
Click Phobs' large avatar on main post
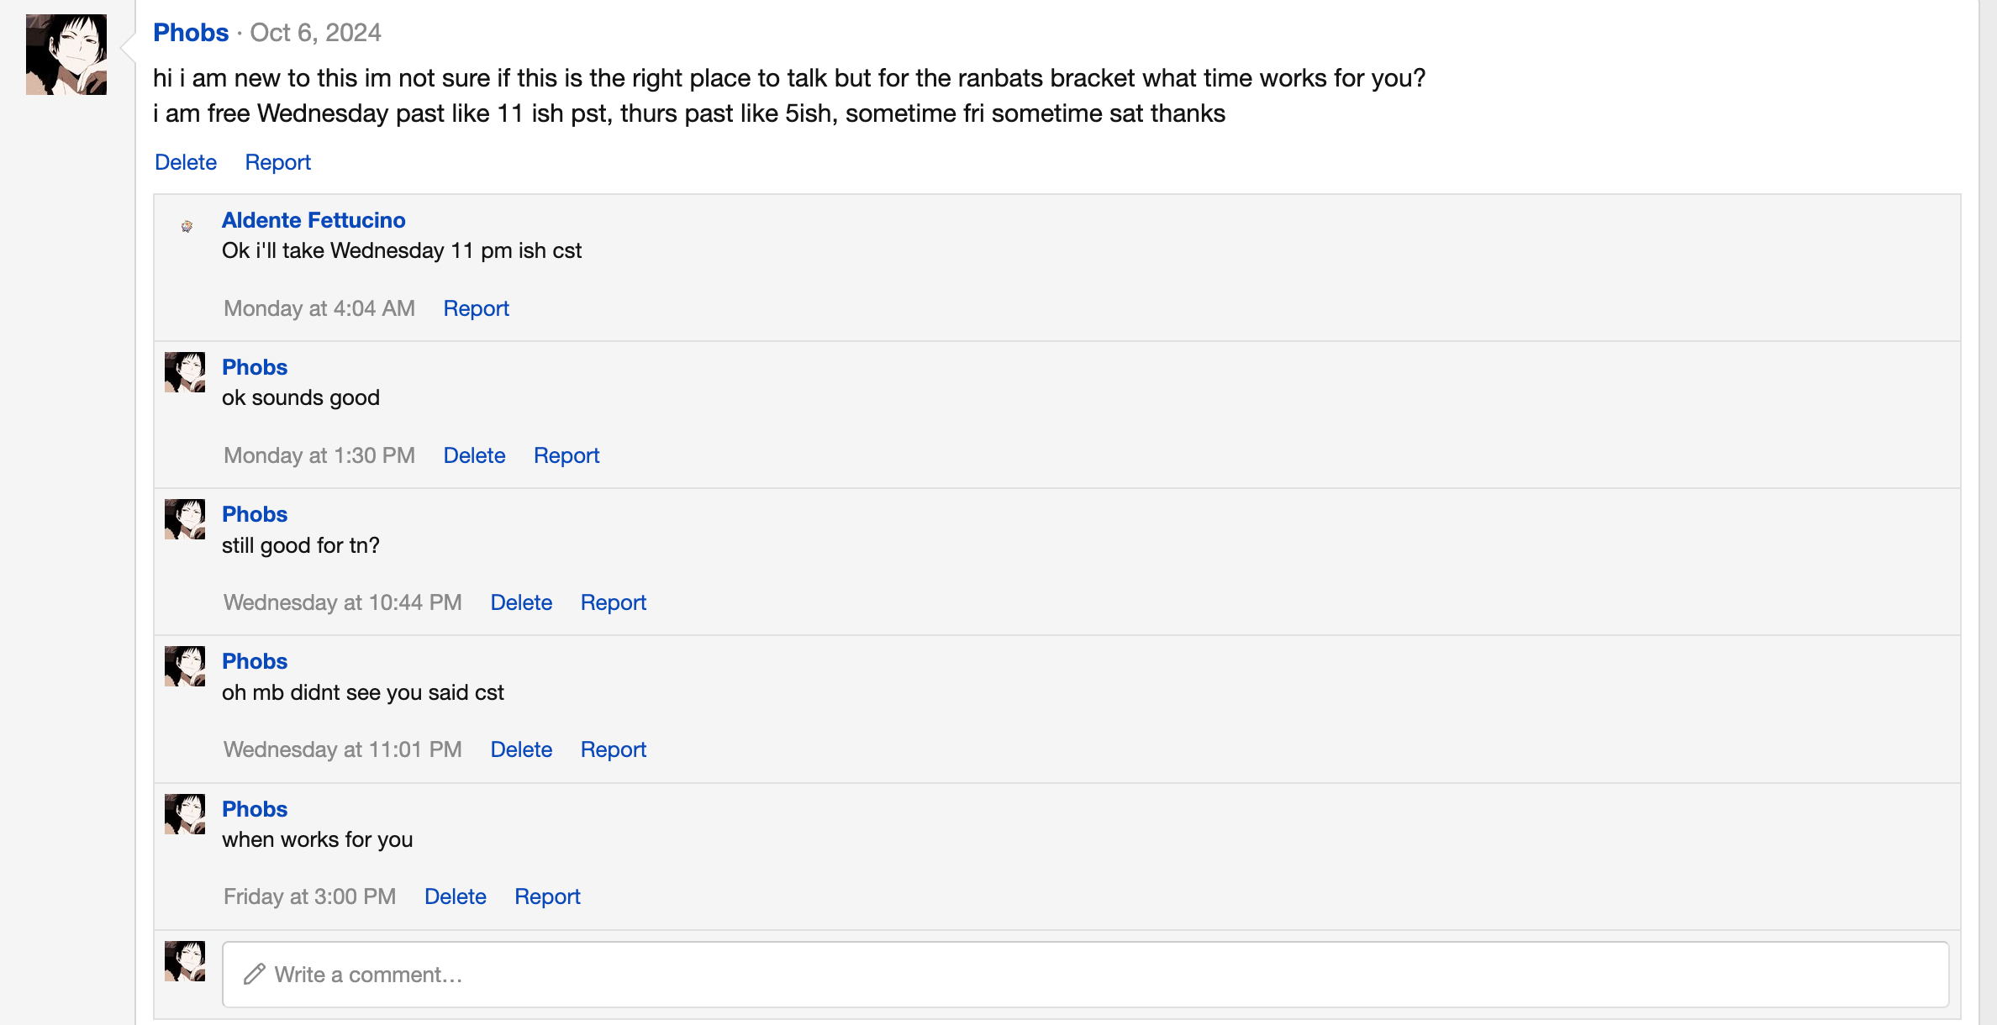click(66, 55)
